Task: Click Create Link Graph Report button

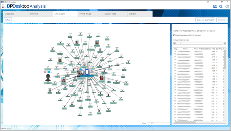Action: click(x=205, y=20)
